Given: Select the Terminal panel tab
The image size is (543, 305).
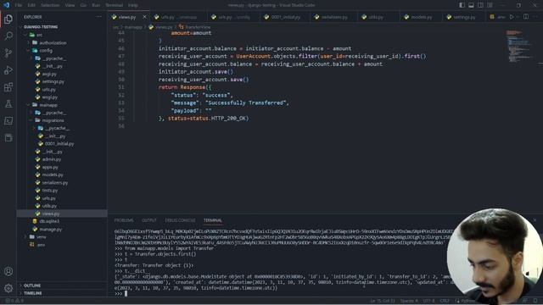Looking at the screenshot, I should tap(213, 220).
